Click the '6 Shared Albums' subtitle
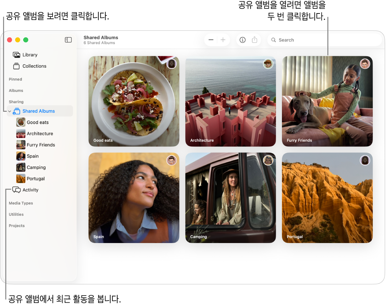The image size is (386, 307). tap(99, 43)
